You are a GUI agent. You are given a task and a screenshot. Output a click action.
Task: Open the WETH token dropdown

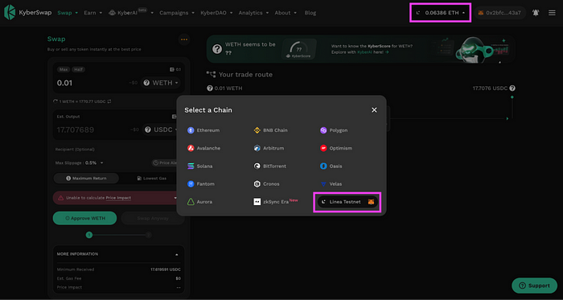pos(161,83)
